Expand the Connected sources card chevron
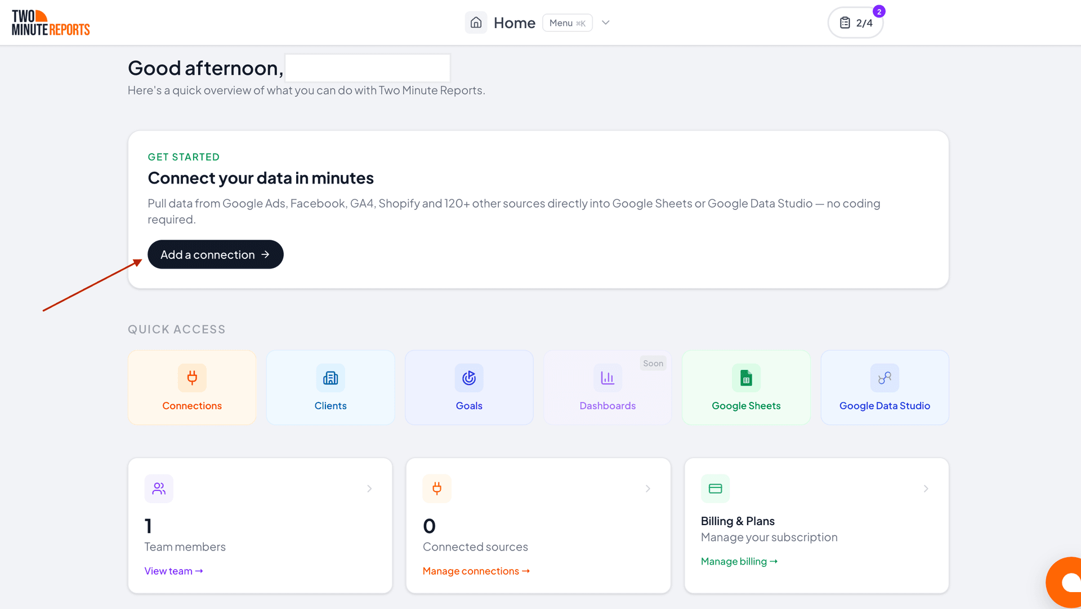Image resolution: width=1081 pixels, height=609 pixels. pyautogui.click(x=648, y=489)
